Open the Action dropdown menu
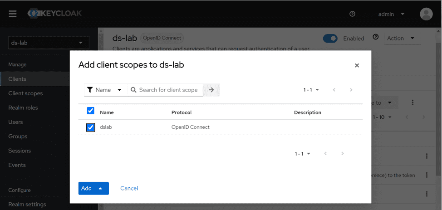This screenshot has width=442, height=210. (x=401, y=39)
